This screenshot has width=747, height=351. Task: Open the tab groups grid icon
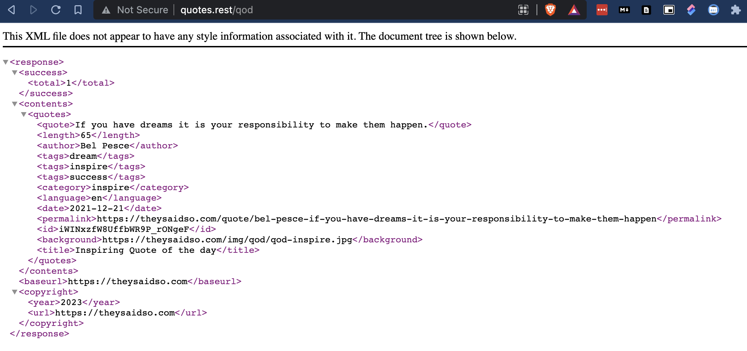click(x=523, y=10)
